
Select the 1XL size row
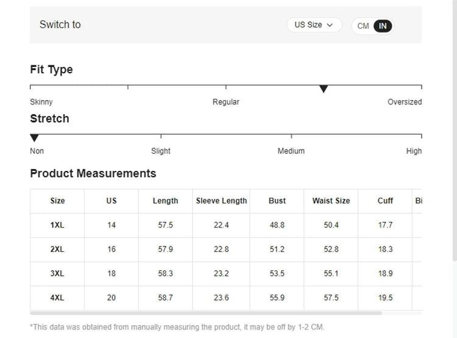tap(57, 225)
